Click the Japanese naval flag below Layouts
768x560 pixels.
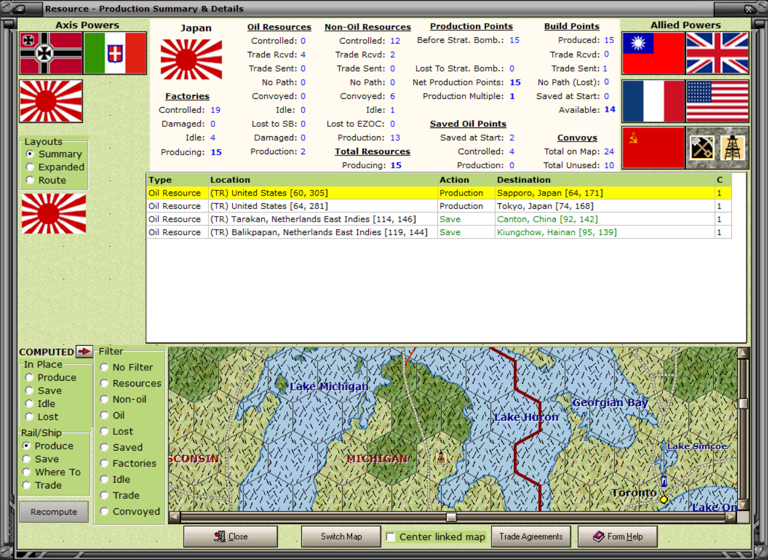54,214
